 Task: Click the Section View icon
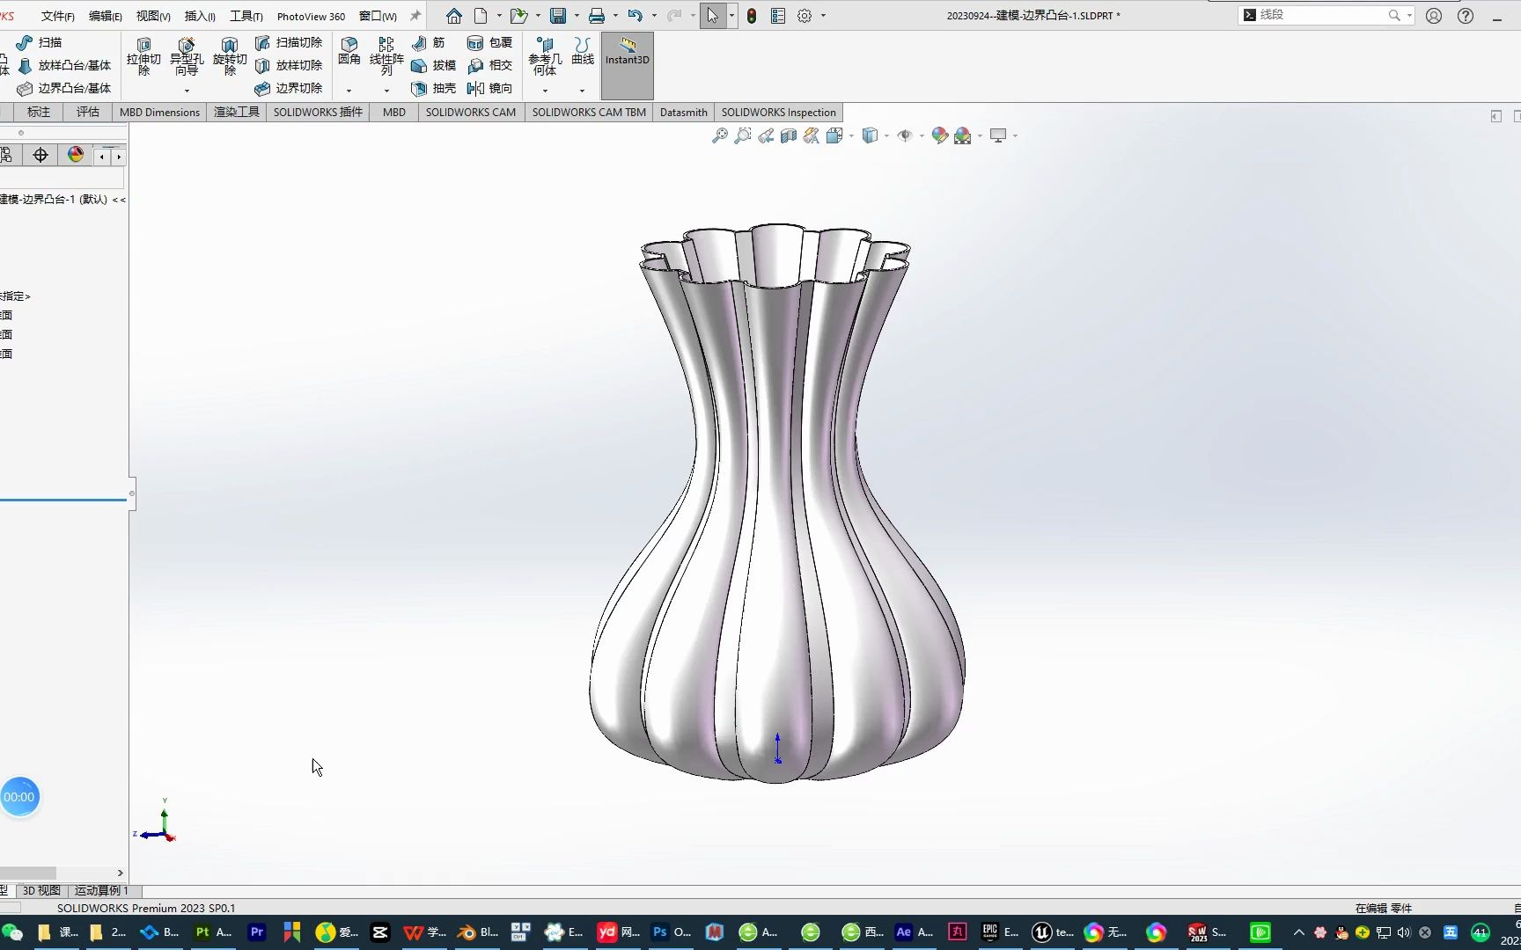788,135
